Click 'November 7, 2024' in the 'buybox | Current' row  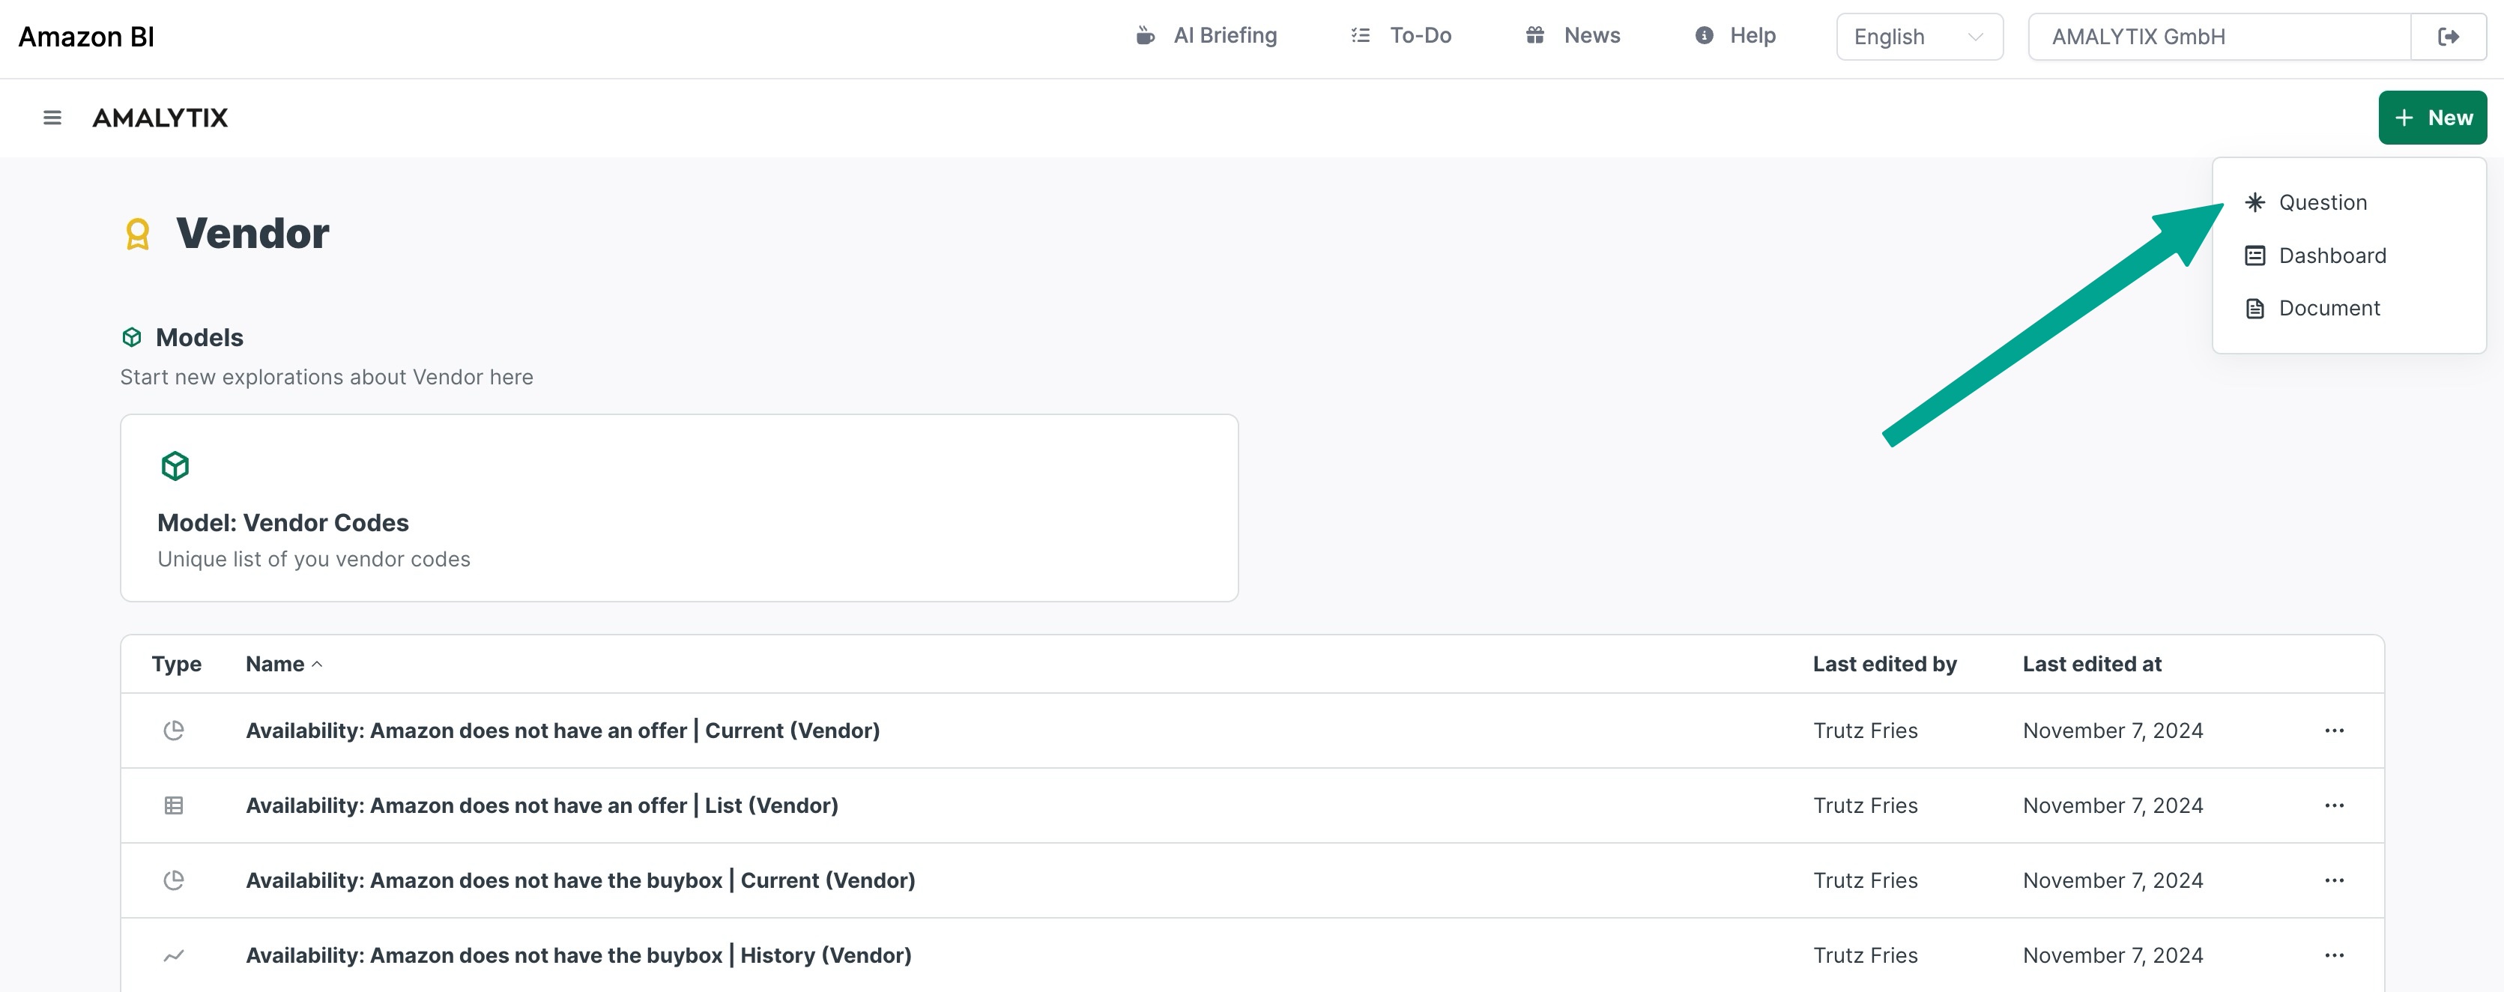[x=2113, y=880]
